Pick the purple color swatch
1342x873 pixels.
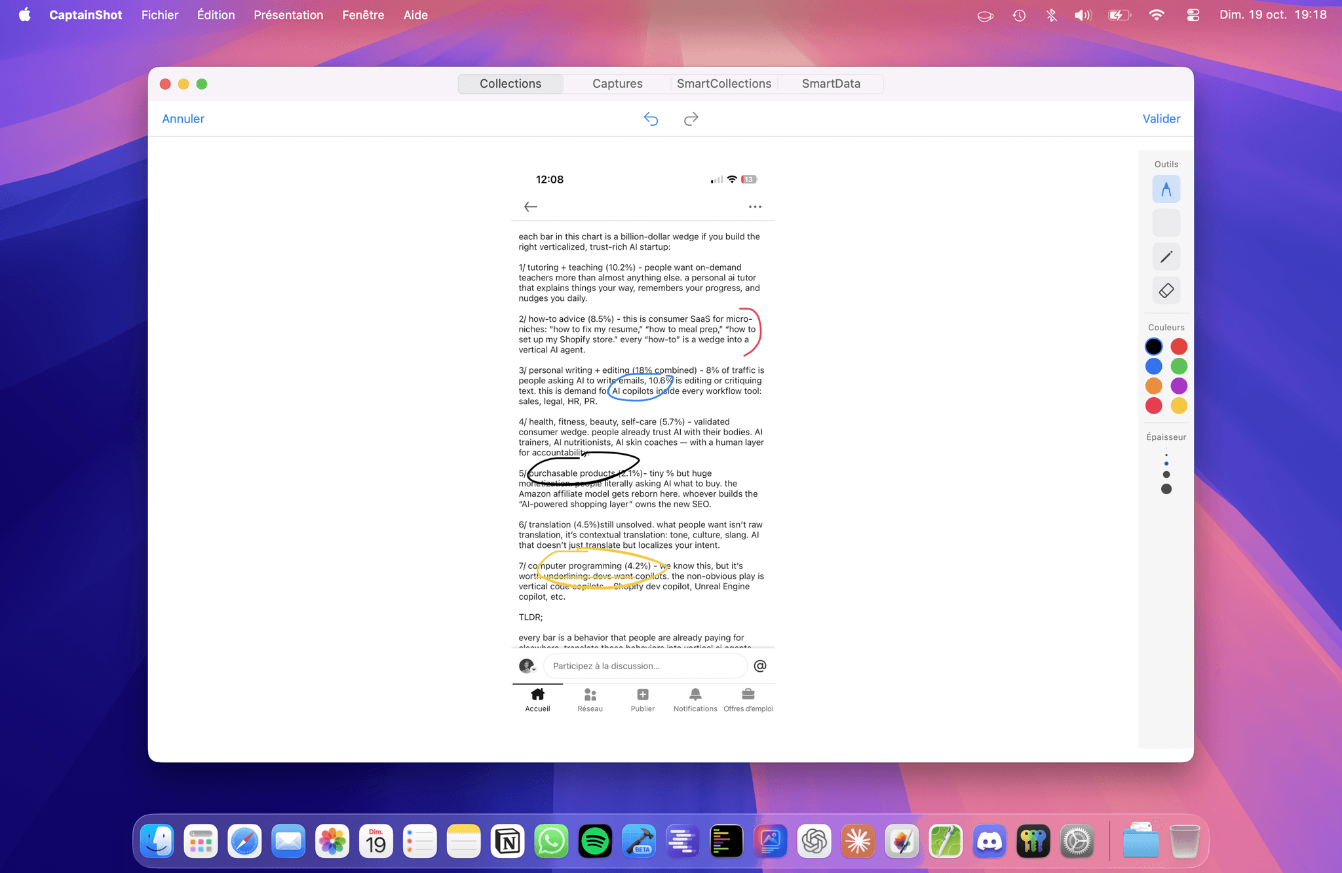click(x=1178, y=386)
